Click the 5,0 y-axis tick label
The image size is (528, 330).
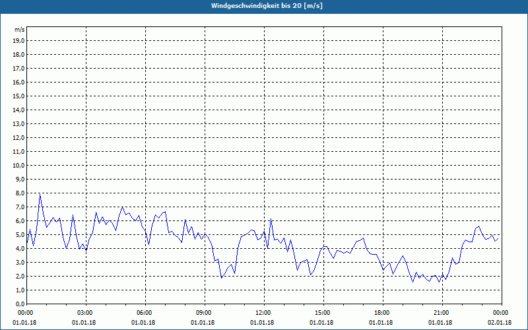[20, 235]
